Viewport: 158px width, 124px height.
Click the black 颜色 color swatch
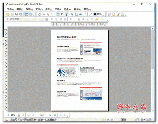point(95,14)
